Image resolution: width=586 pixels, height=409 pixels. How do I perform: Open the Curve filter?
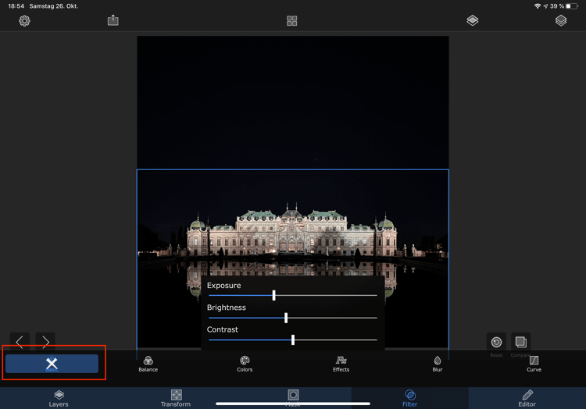tap(534, 364)
